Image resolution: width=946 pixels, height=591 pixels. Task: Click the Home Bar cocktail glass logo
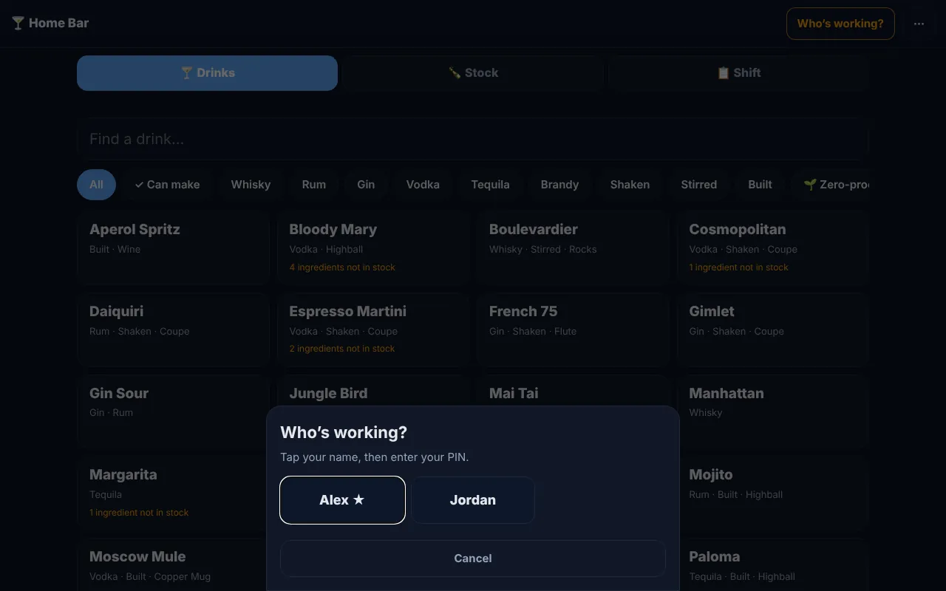18,23
